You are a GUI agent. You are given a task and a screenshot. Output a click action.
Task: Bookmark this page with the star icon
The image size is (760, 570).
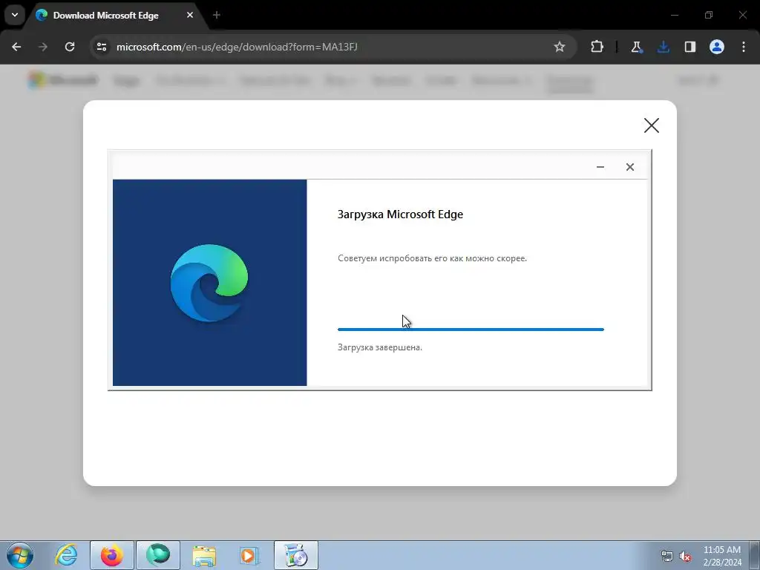pyautogui.click(x=560, y=47)
